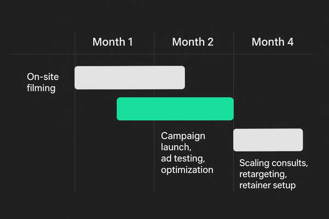Screen dimensions: 329x219
Task: Select the white On-site filming timeline bar
Action: point(130,77)
